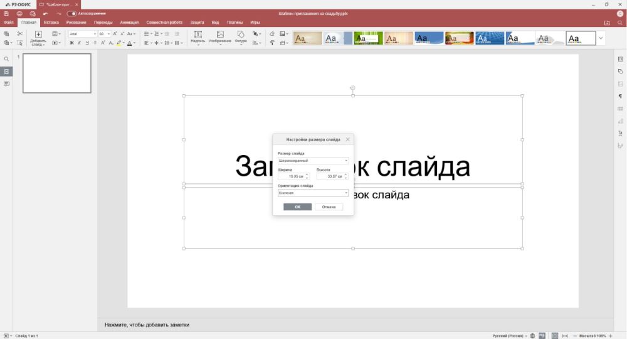Viewport: 627px width, 339px height.
Task: Toggle bold Ж formatting
Action: 71,43
